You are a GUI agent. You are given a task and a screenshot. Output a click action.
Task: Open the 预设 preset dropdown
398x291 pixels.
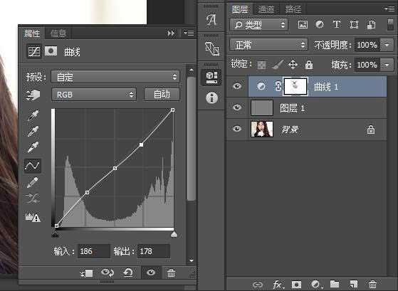tap(115, 77)
